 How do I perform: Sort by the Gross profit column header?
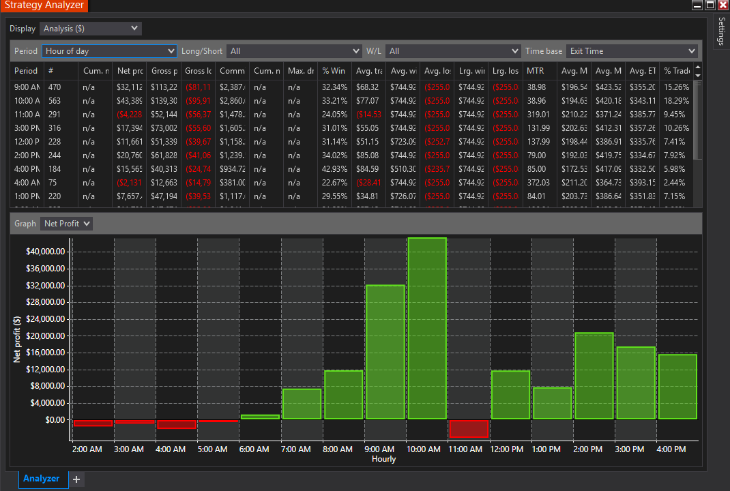click(164, 71)
